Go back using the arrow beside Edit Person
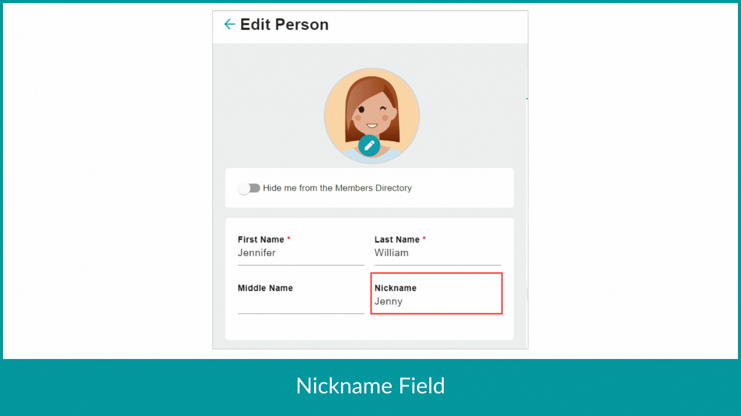Viewport: 741px width, 416px height. tap(230, 24)
